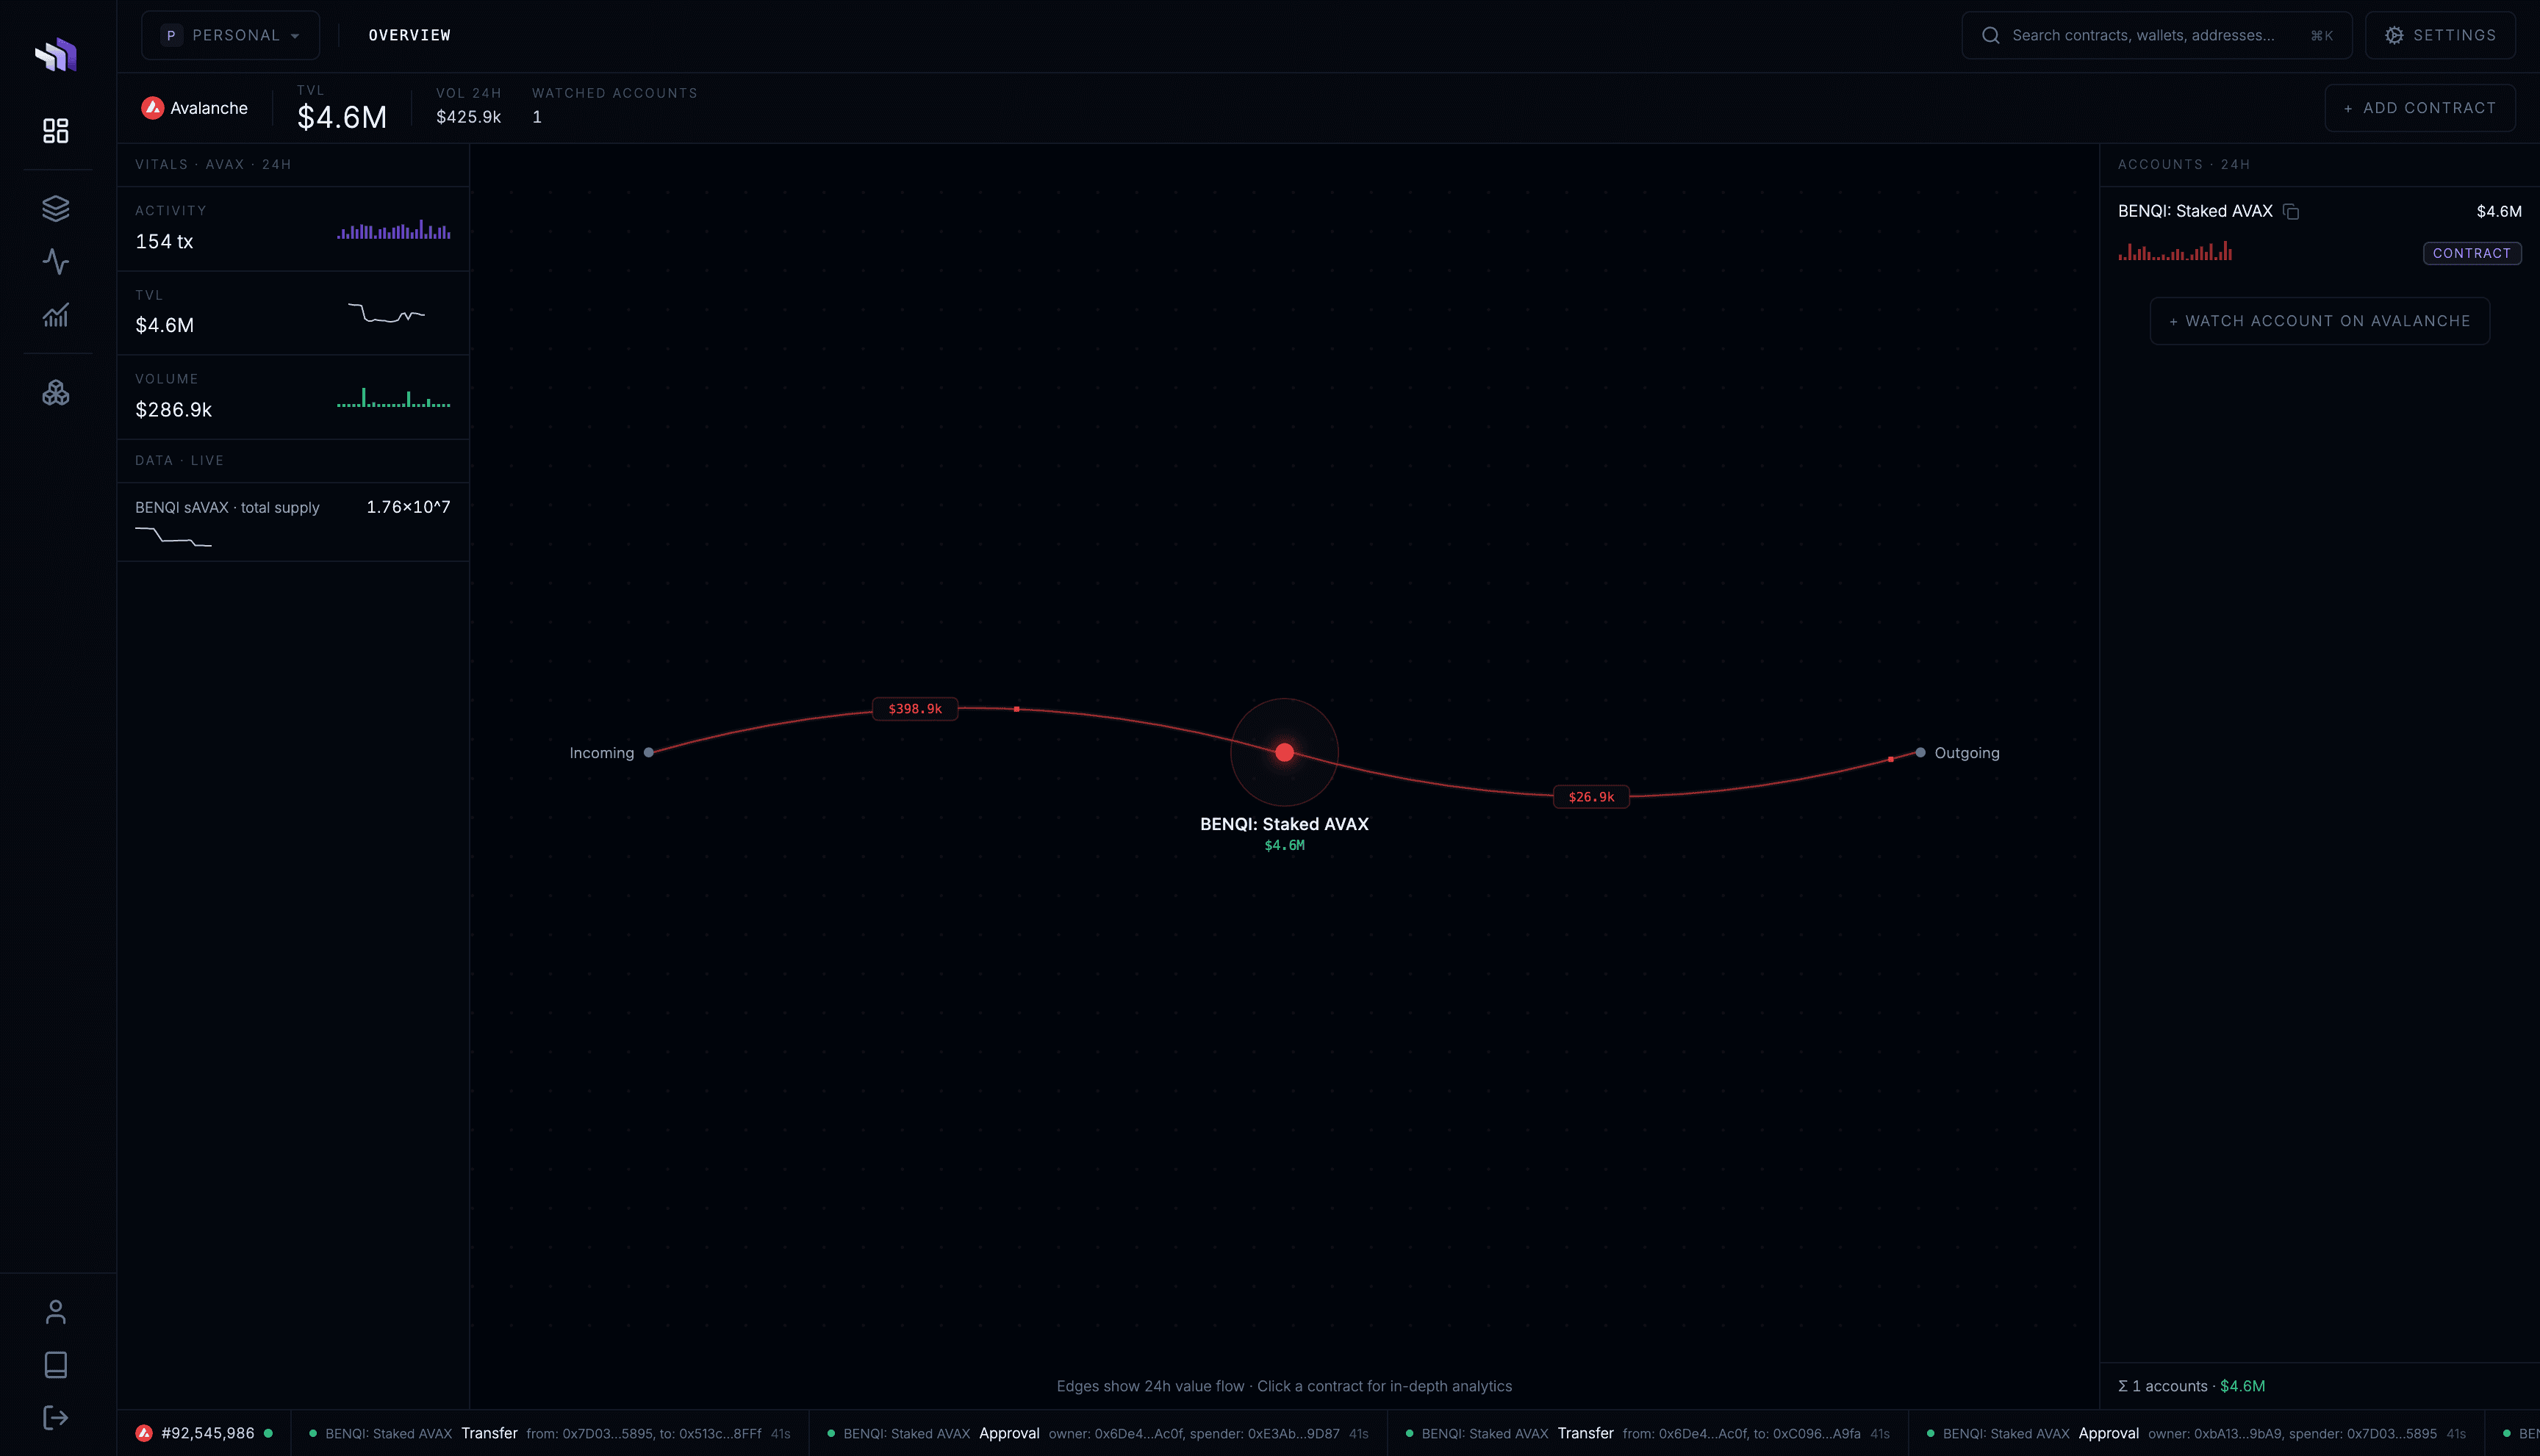This screenshot has height=1456, width=2540.
Task: Open the cubes icon in sidebar
Action: pos(56,393)
